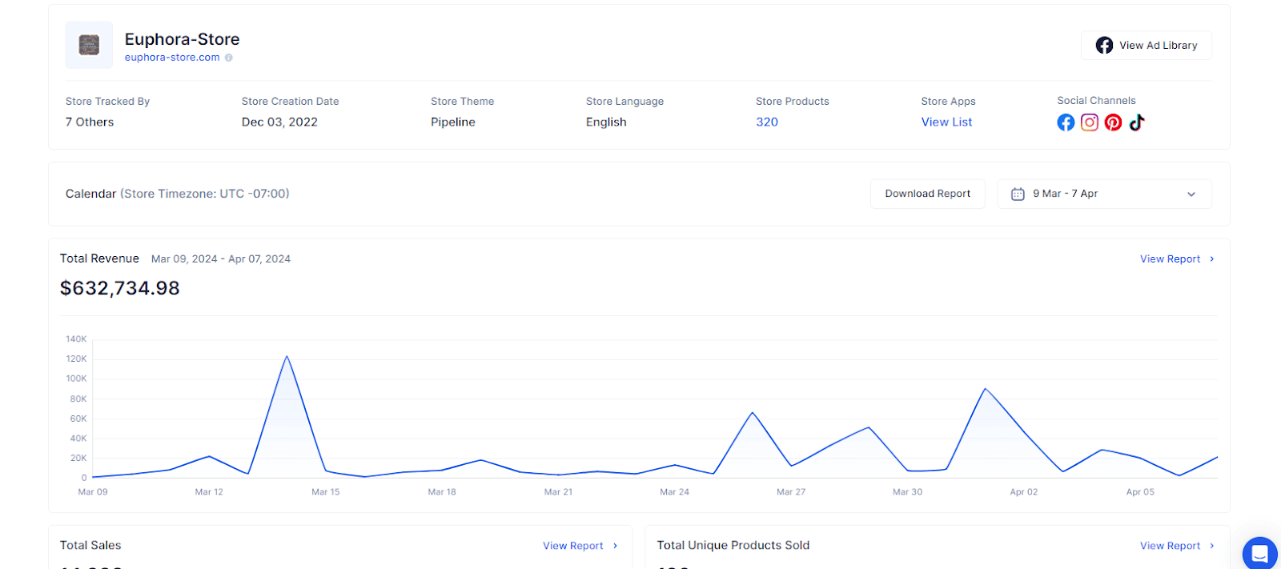Open the store's TikTok social channel icon
The width and height of the screenshot is (1281, 569).
click(1137, 122)
